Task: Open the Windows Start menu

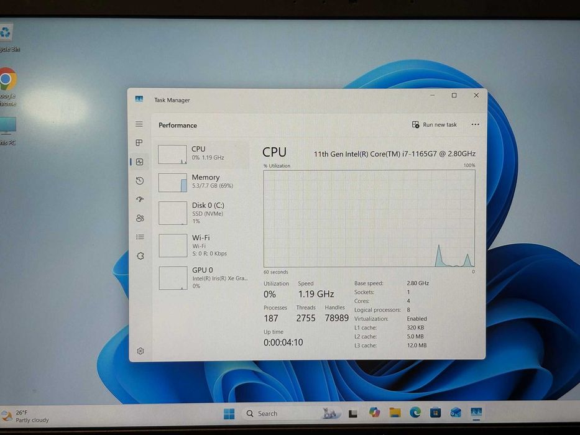Action: (x=229, y=414)
